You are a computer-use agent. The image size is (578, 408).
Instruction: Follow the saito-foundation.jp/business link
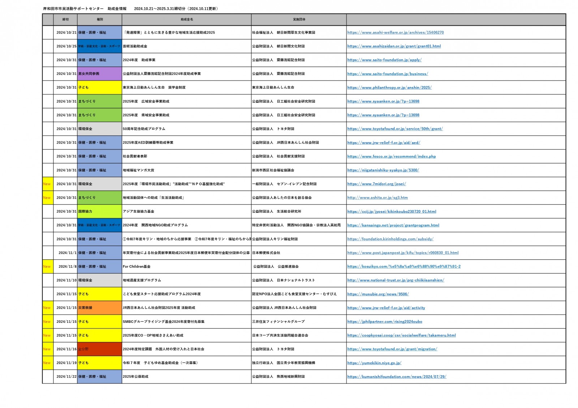pos(388,74)
